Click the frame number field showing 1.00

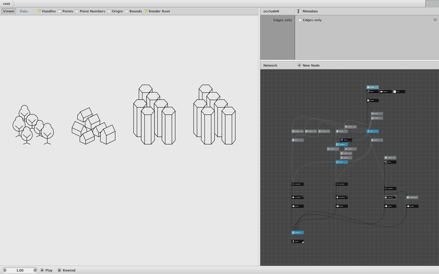[x=20, y=270]
